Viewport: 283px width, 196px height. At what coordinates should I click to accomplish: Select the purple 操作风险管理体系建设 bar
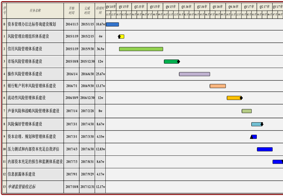tap(194, 74)
